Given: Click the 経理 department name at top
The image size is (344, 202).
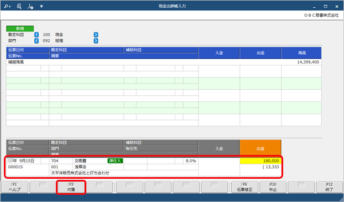Looking at the screenshot, I should [59, 41].
